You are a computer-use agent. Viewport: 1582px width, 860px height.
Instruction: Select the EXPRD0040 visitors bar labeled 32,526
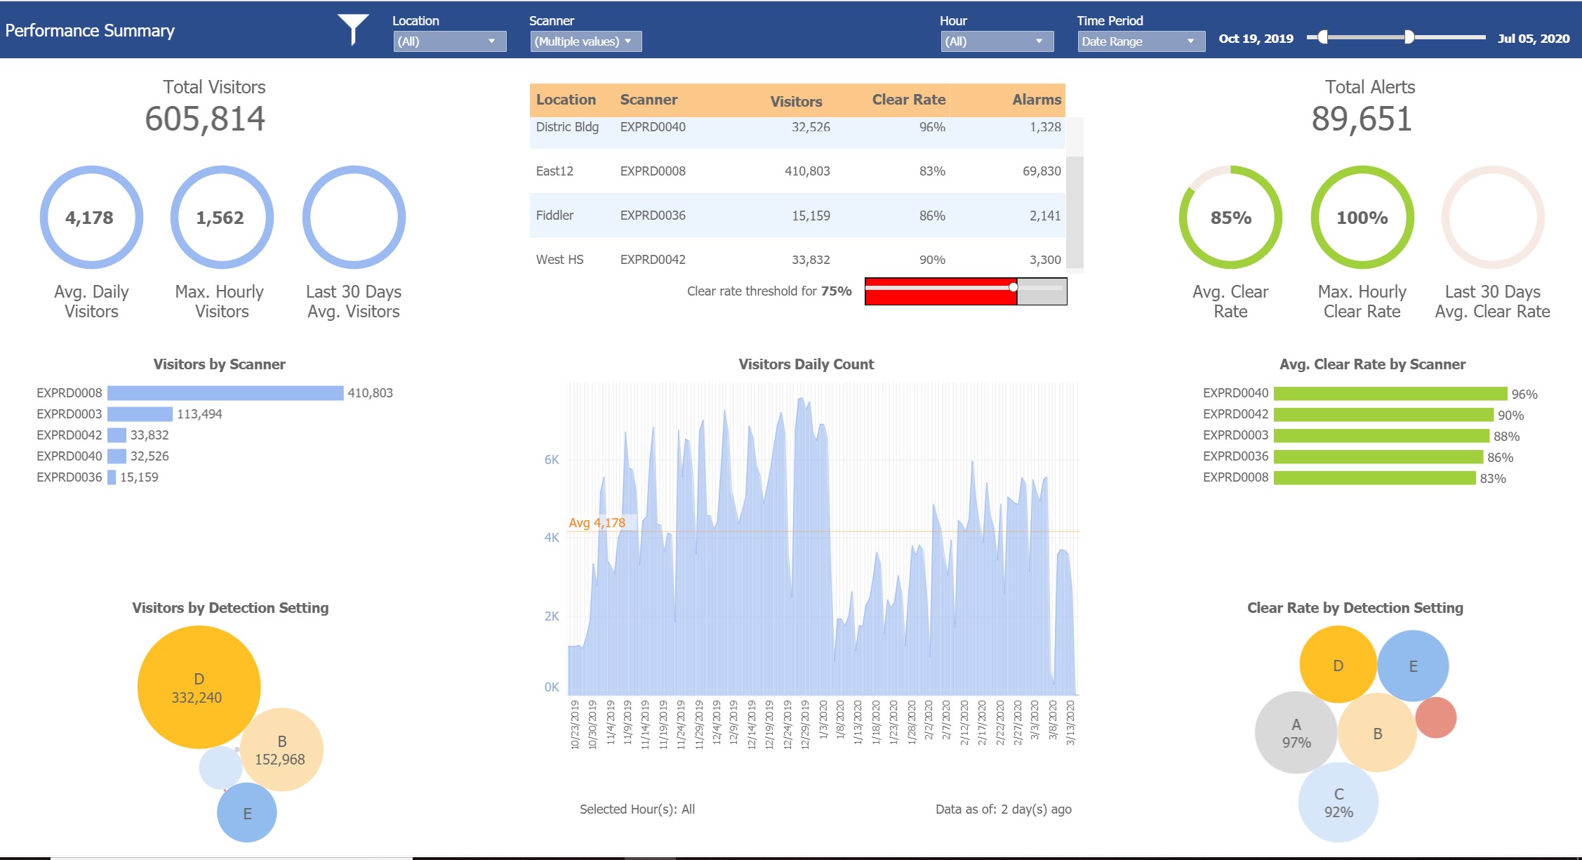pos(117,456)
